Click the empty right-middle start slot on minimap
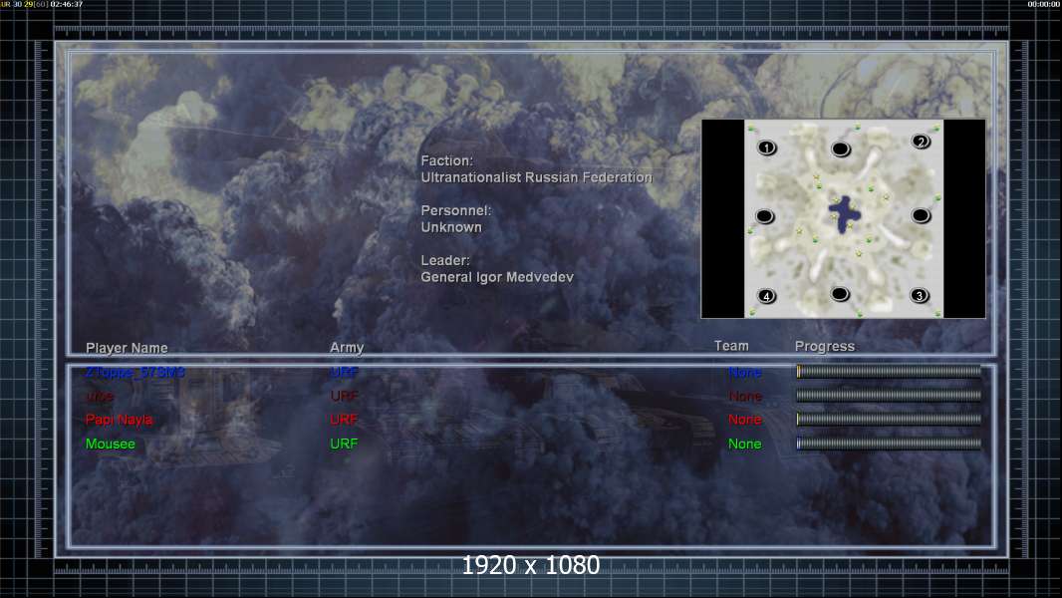 coord(921,215)
